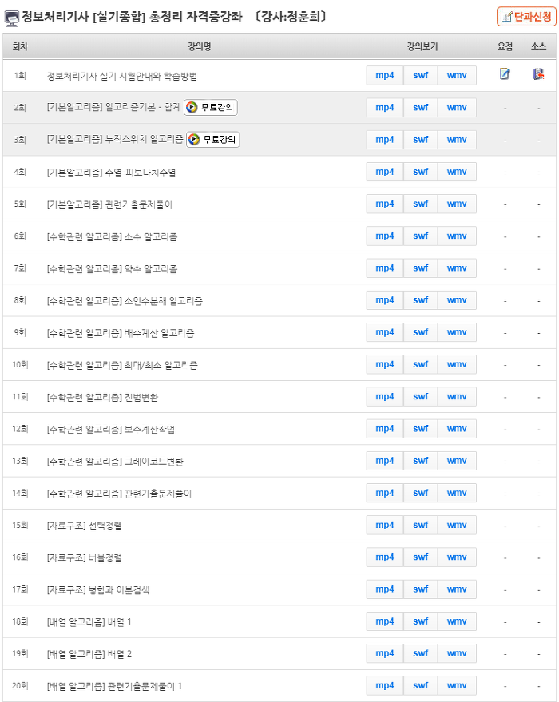The width and height of the screenshot is (559, 702).
Task: Click the free lecture badge on lecture 3
Action: coord(212,140)
